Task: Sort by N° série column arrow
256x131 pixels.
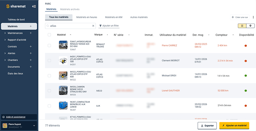Action: coord(129,35)
